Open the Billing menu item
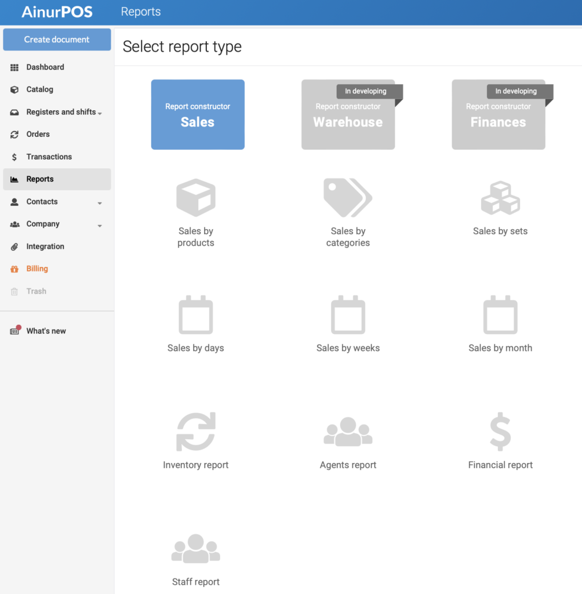The height and width of the screenshot is (594, 582). coord(57,269)
